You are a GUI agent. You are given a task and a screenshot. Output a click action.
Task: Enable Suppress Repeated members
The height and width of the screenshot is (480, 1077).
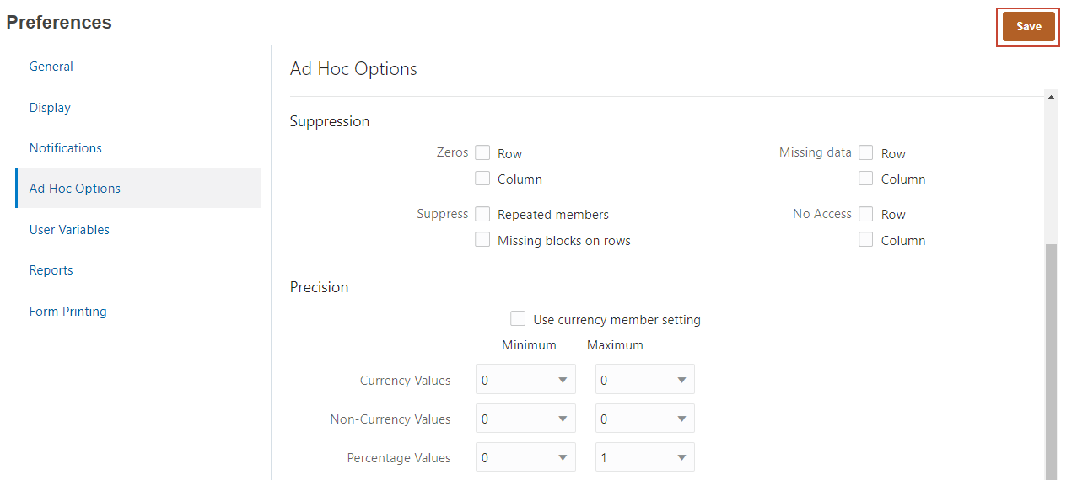(482, 214)
